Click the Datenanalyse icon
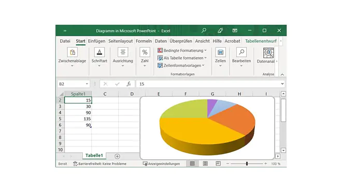The image size is (342, 192). (268, 53)
